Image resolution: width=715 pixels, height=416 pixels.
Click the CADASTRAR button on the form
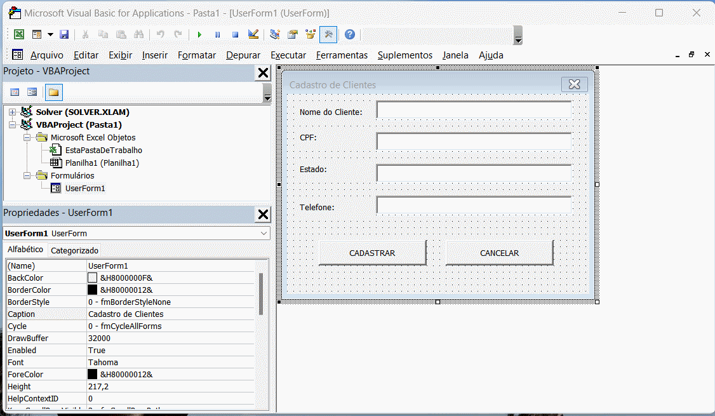click(372, 253)
